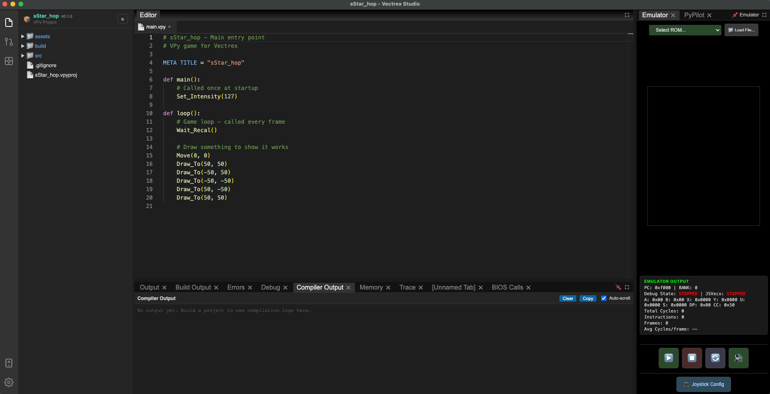Click the editor minimap scrollbar
770x394 pixels.
pos(631,156)
